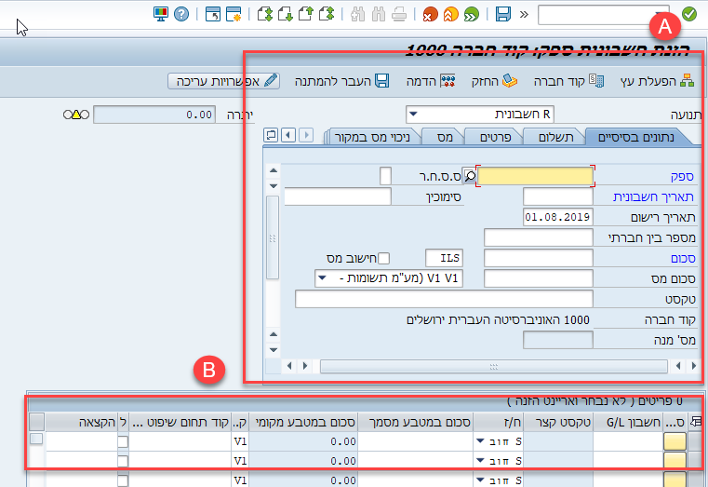
Task: Click the החזק hold button
Action: (x=494, y=81)
